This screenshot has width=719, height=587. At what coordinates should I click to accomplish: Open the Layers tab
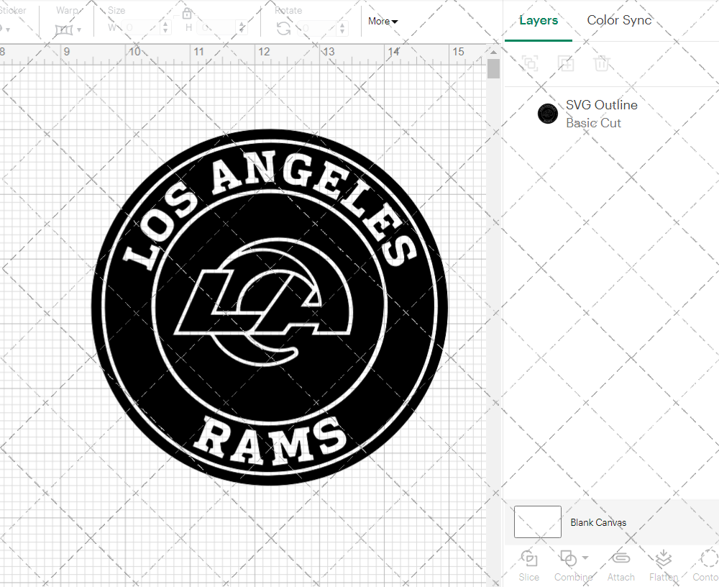point(538,20)
